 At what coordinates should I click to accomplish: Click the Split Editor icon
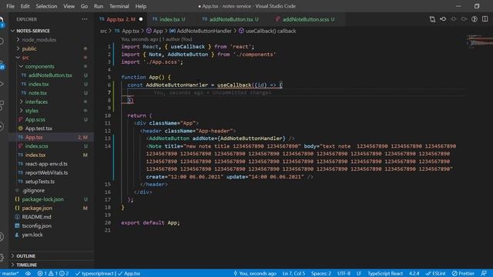(x=485, y=19)
